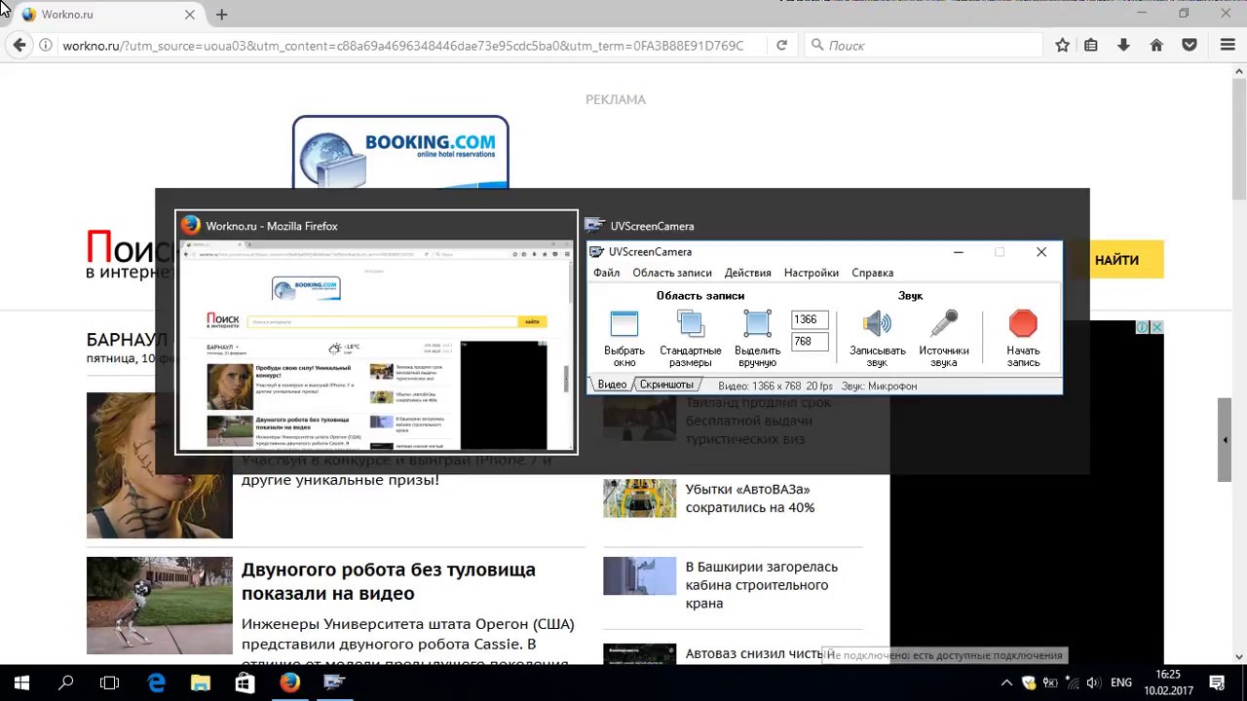Select the Workno.ru Firefox window thumbnail in switcher
Screen dimensions: 1247x701
(x=376, y=332)
